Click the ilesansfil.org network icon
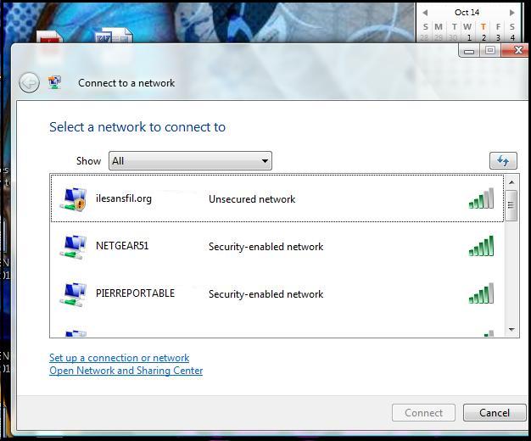 click(x=73, y=199)
